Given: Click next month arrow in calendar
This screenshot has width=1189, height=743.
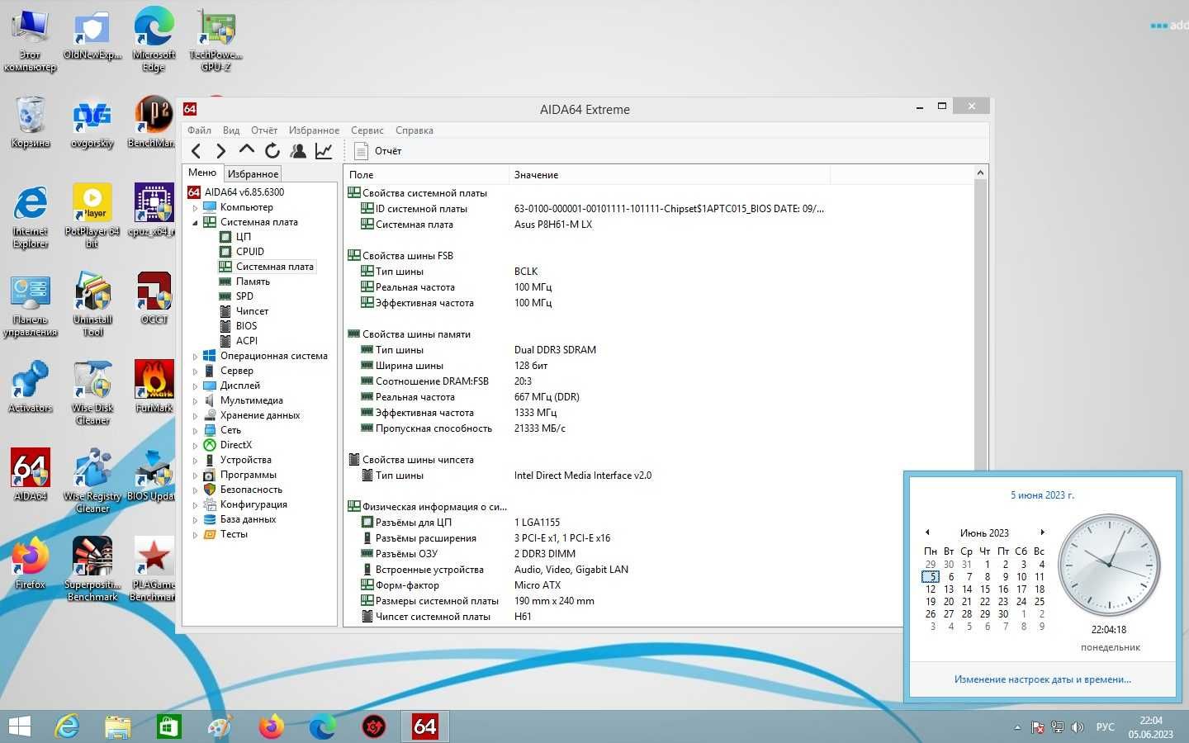Looking at the screenshot, I should (x=1042, y=532).
